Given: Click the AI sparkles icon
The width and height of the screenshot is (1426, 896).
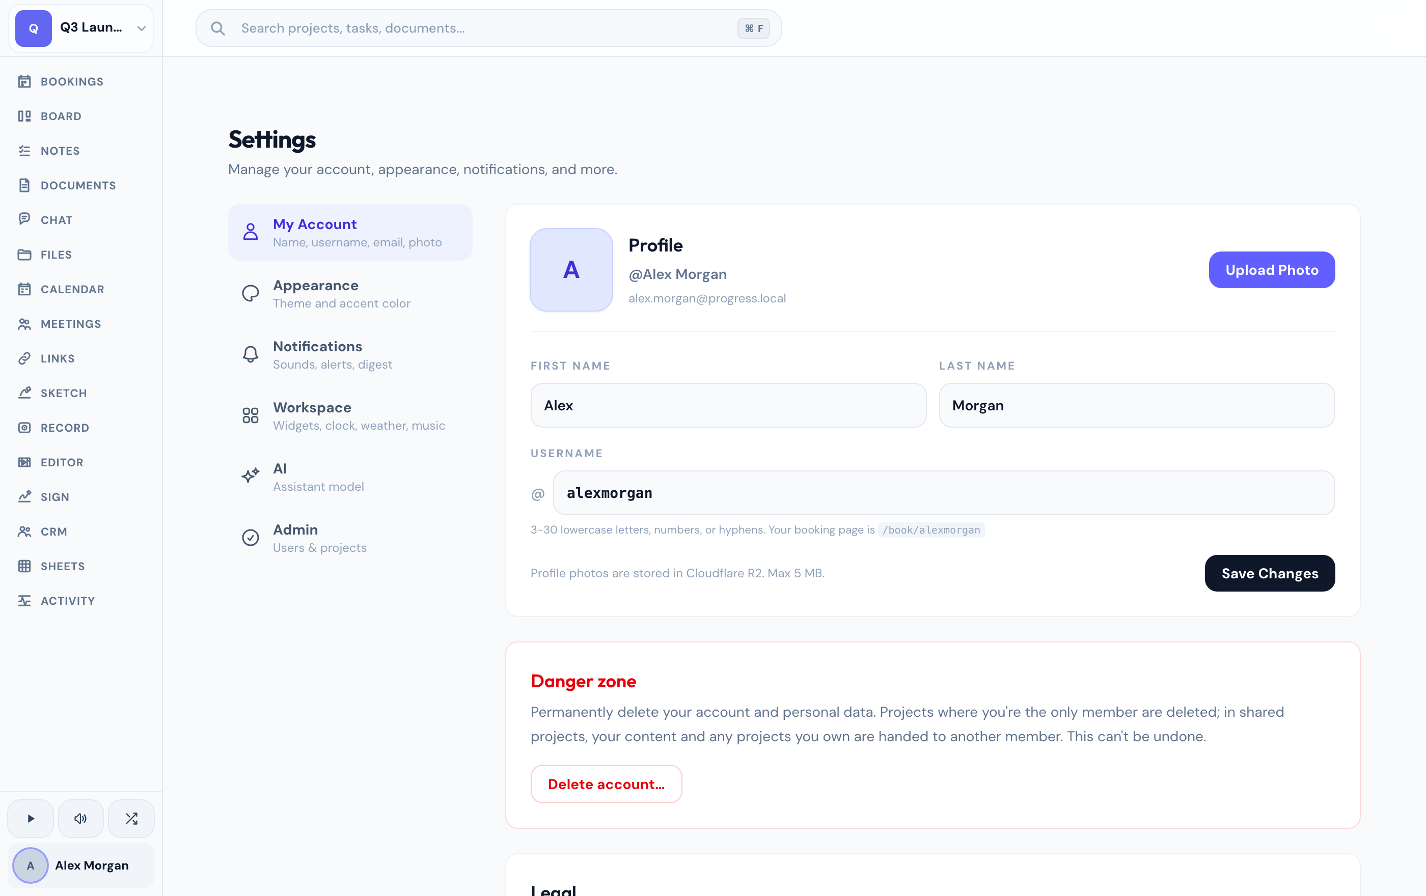Looking at the screenshot, I should tap(251, 477).
